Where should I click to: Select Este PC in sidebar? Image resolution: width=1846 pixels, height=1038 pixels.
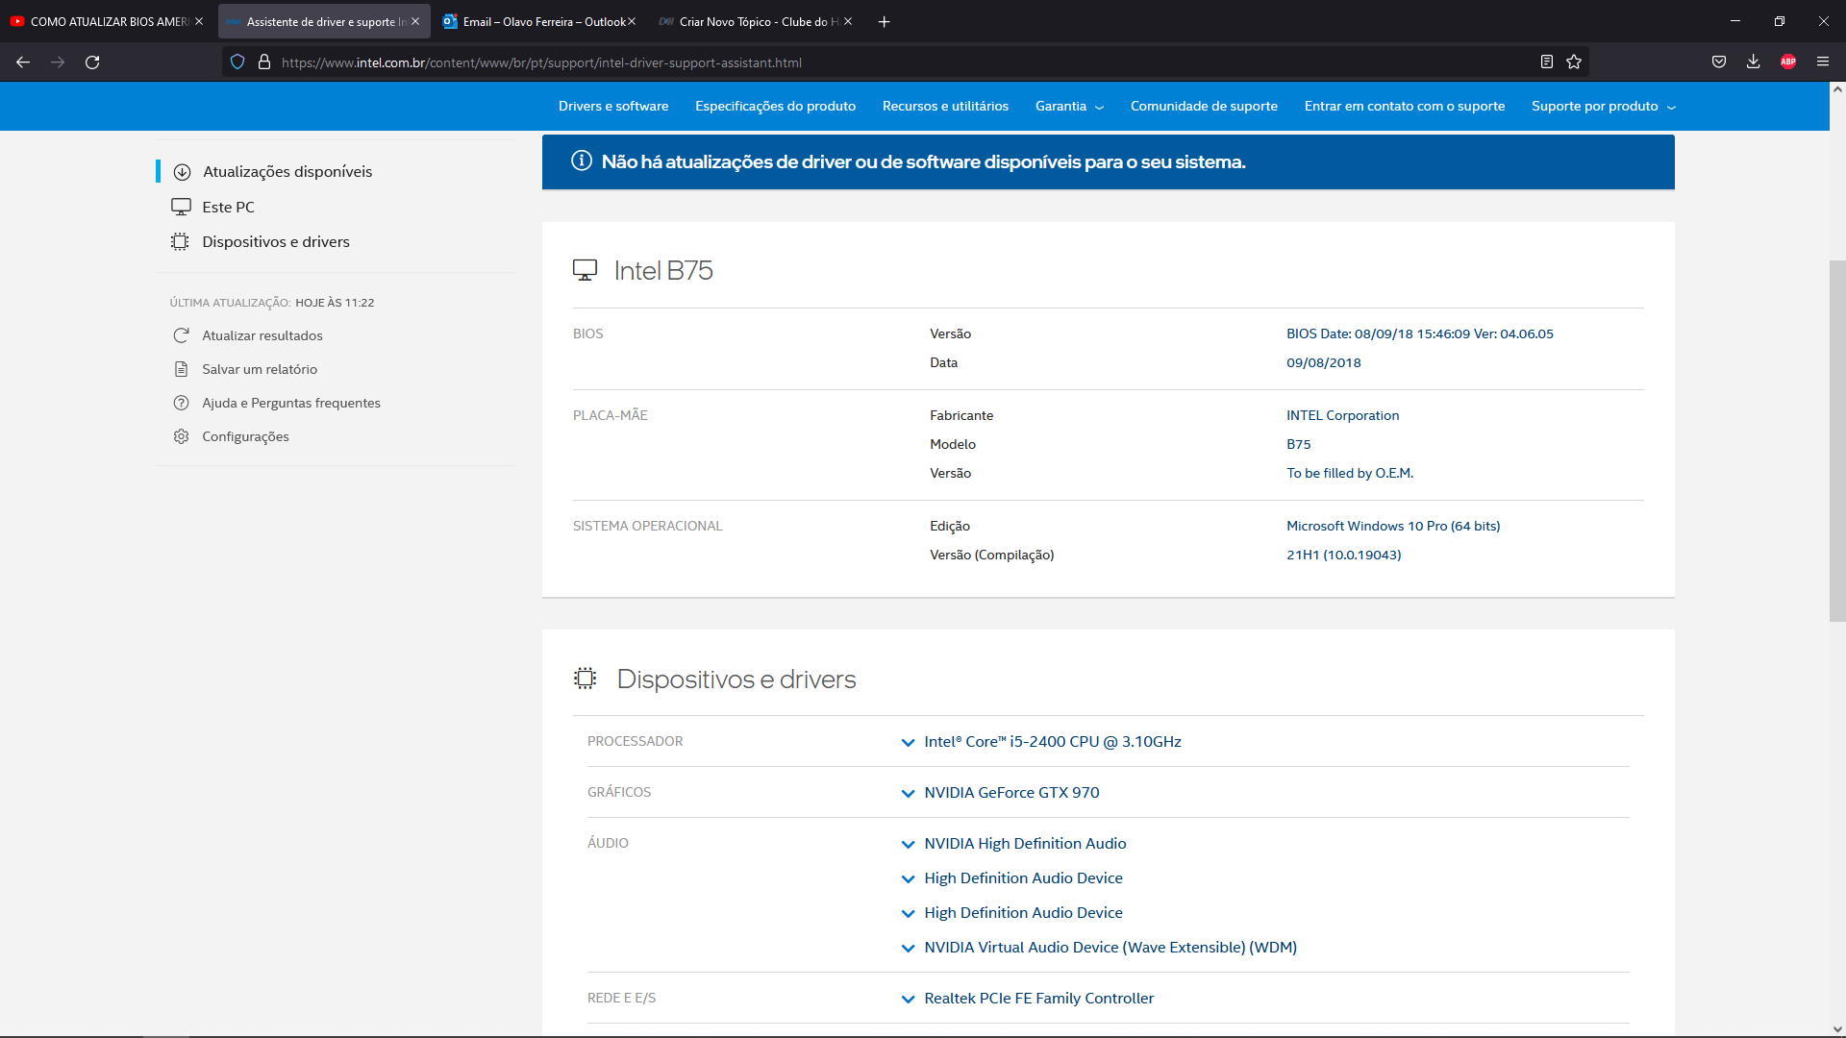[x=228, y=208]
